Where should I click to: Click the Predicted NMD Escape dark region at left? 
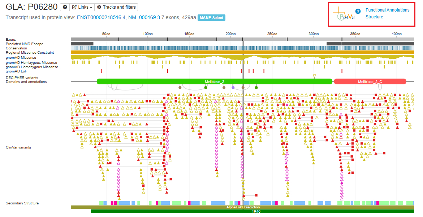pyautogui.click(x=82, y=44)
